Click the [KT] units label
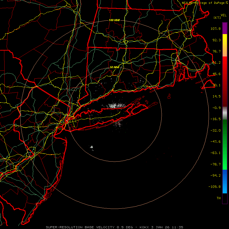 pyautogui.click(x=217, y=18)
